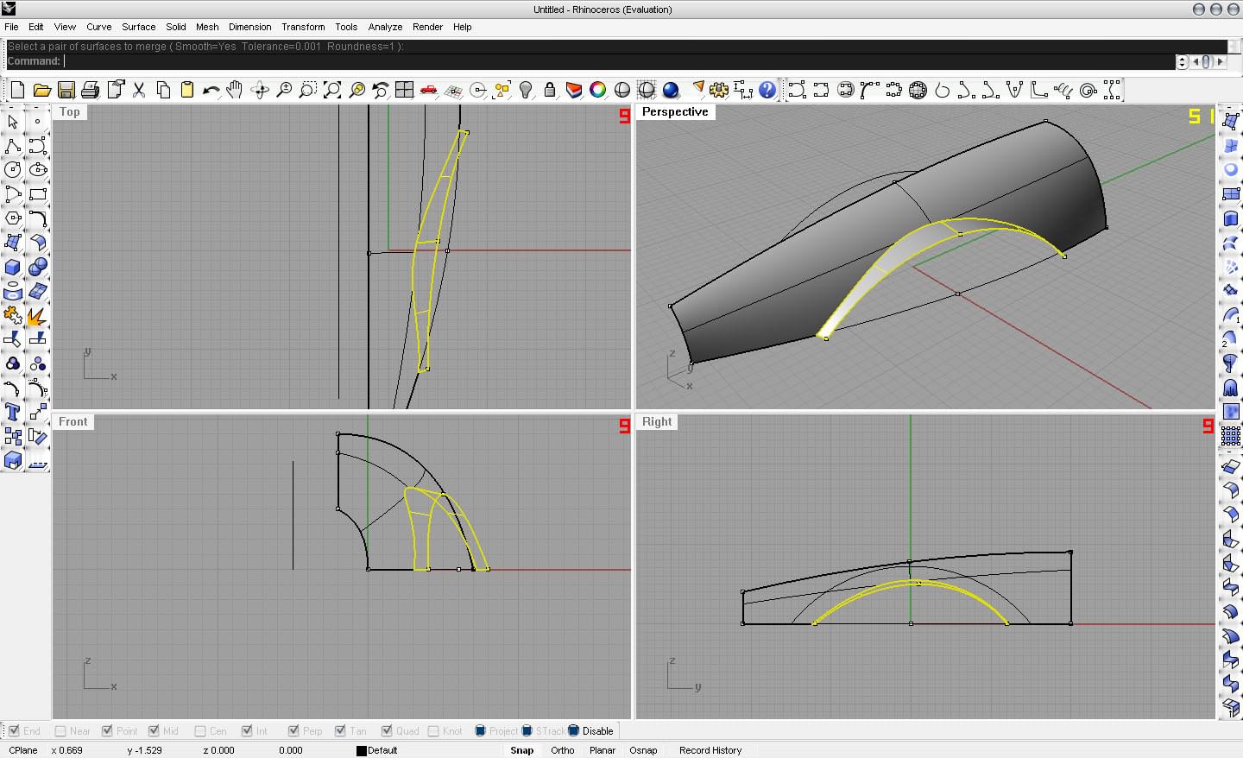Click the Save diskette icon
The image size is (1243, 758).
tap(66, 90)
